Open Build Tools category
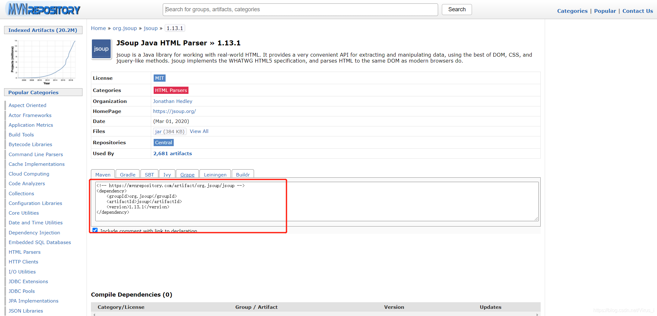Screen dimensions: 657x316 point(21,135)
